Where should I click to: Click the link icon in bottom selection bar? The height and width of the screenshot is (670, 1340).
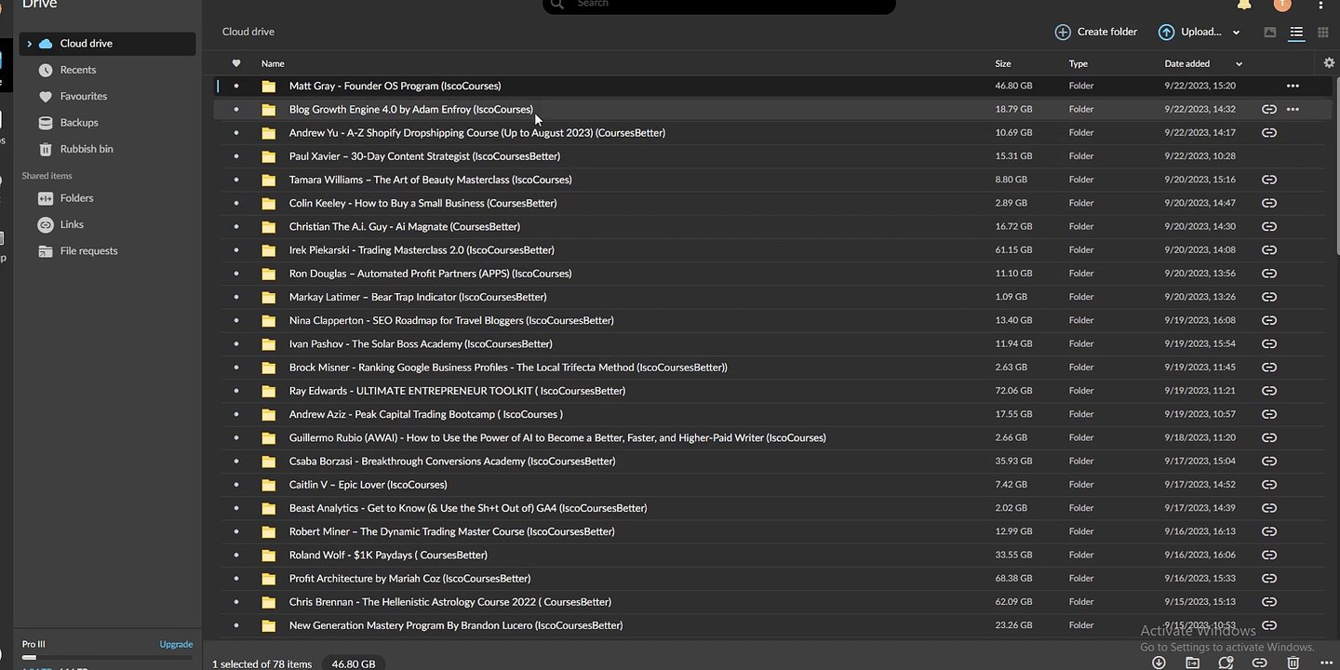click(x=1259, y=663)
